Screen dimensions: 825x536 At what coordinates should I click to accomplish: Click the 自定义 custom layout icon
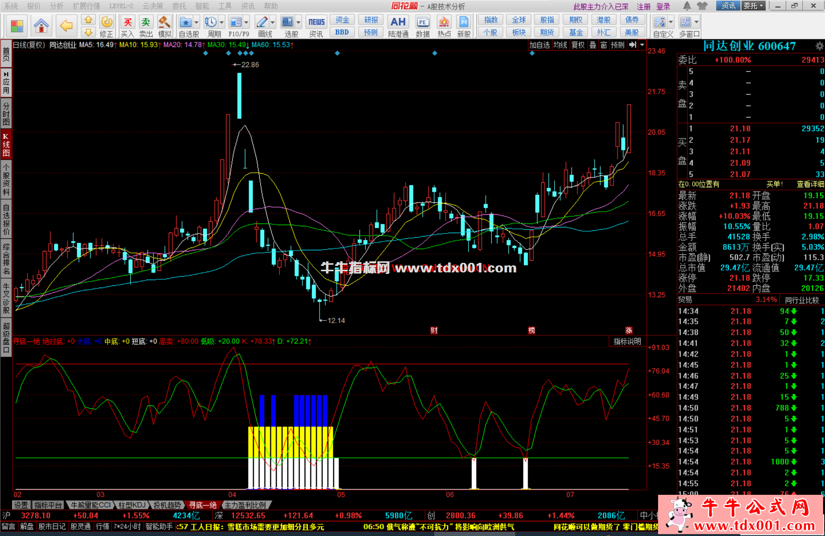pyautogui.click(x=660, y=22)
